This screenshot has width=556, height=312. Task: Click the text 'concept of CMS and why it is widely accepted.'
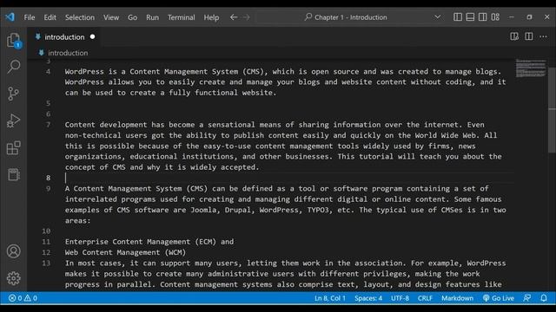pyautogui.click(x=162, y=167)
